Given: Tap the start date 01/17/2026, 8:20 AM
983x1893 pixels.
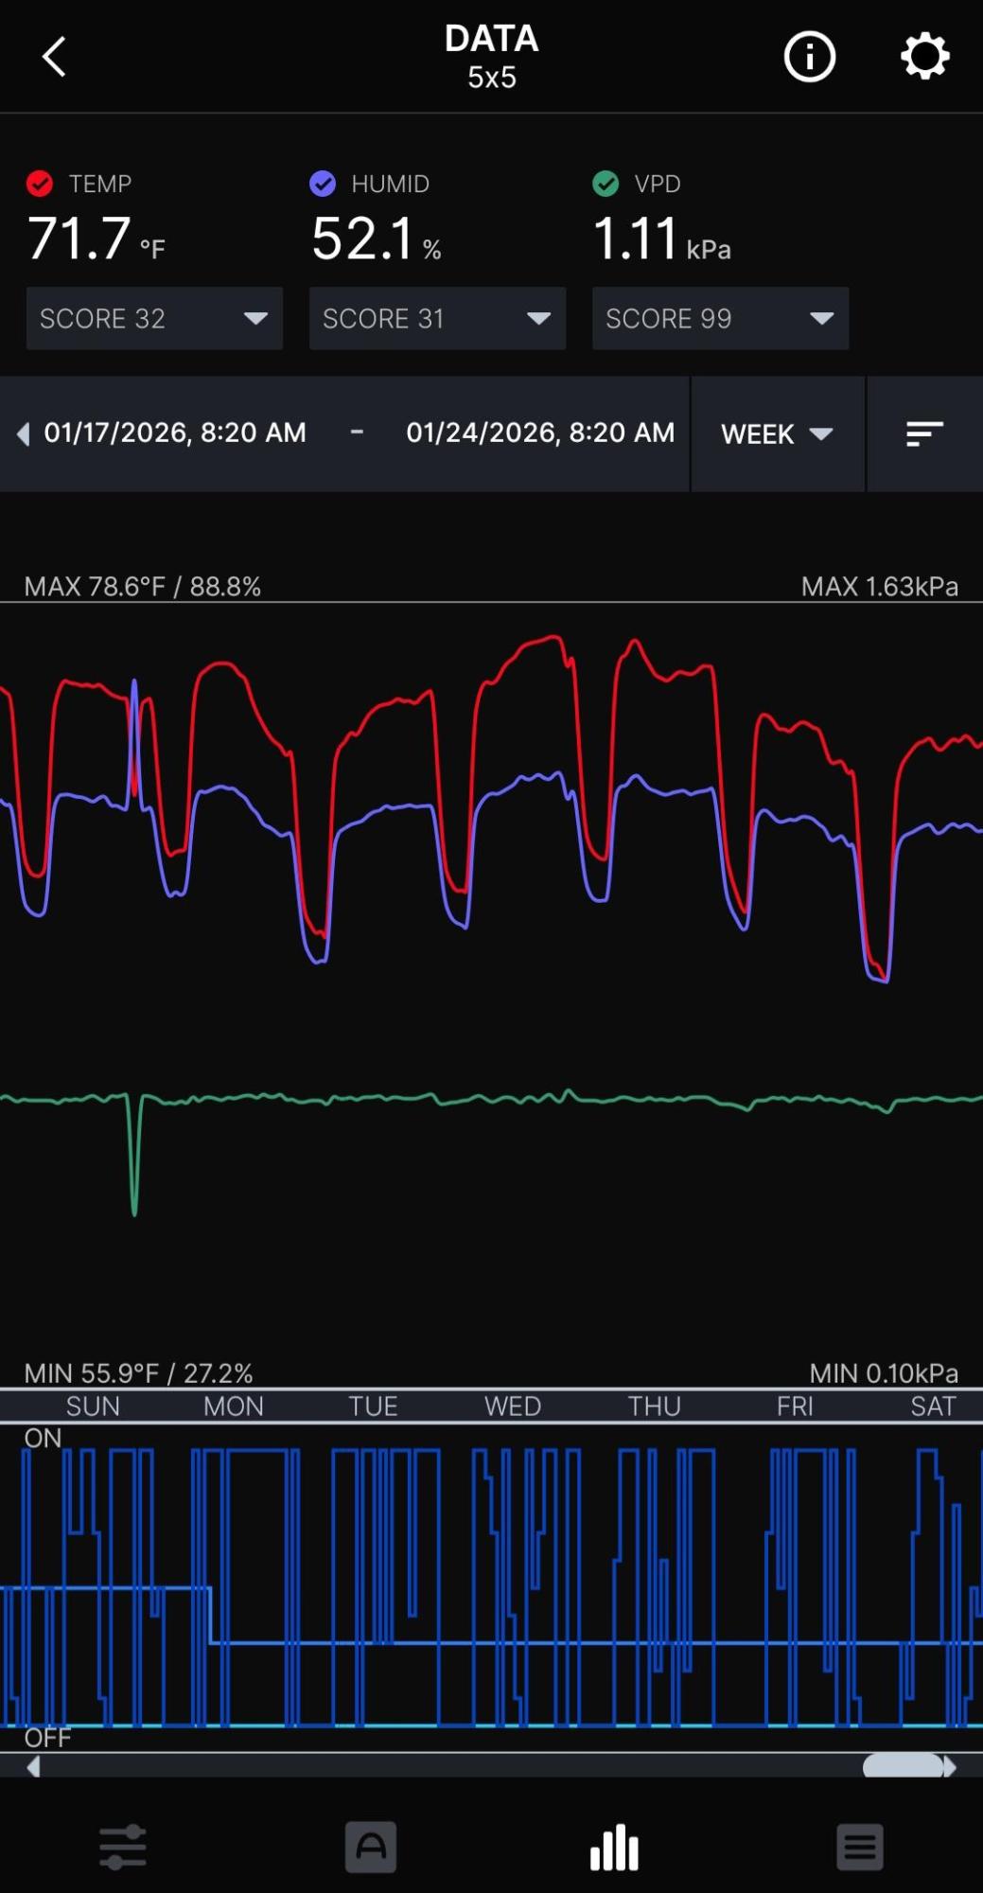Looking at the screenshot, I should 175,433.
